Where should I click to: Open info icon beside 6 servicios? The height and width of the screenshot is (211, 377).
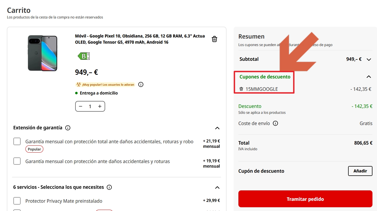tap(109, 187)
